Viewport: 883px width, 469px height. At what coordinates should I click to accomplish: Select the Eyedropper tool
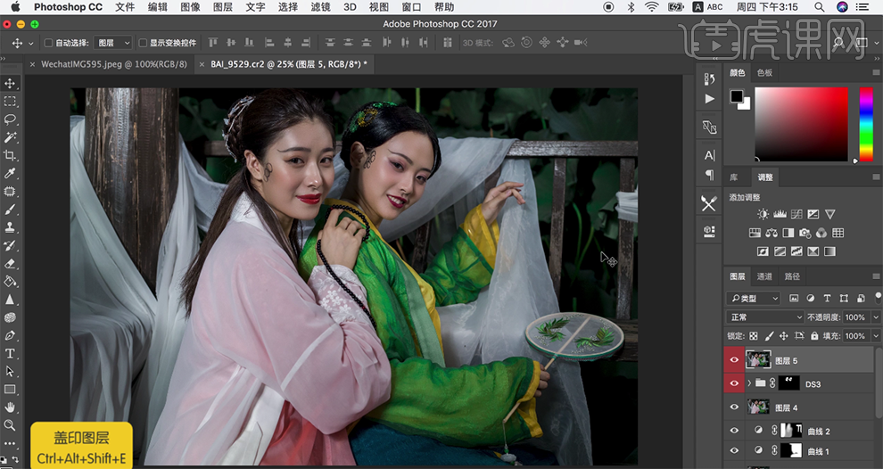coord(11,173)
